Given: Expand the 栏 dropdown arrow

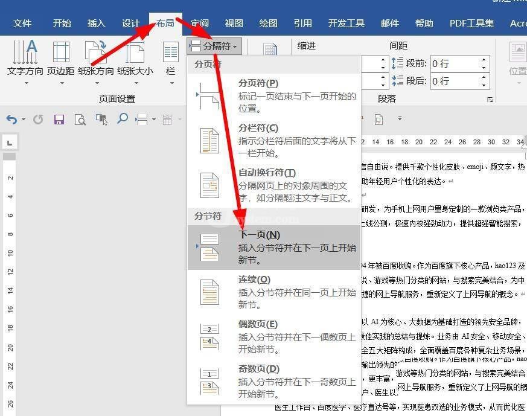Looking at the screenshot, I should click(x=171, y=83).
